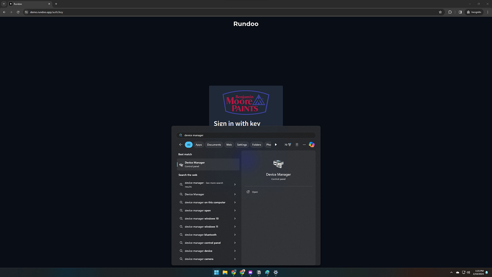This screenshot has height=277, width=492.
Task: Expand the 'Device Manager' web suggestion chevron
Action: coord(235,194)
